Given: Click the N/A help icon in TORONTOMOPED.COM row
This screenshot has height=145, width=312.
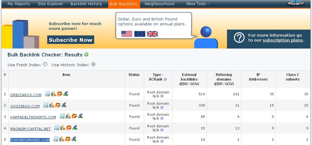Looking at the screenshot, I should click(x=162, y=141).
